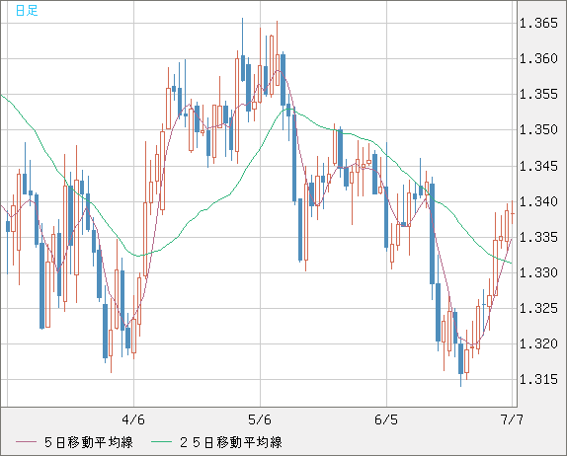Click the 6/5 date axis label
567x456 pixels.
coord(386,419)
